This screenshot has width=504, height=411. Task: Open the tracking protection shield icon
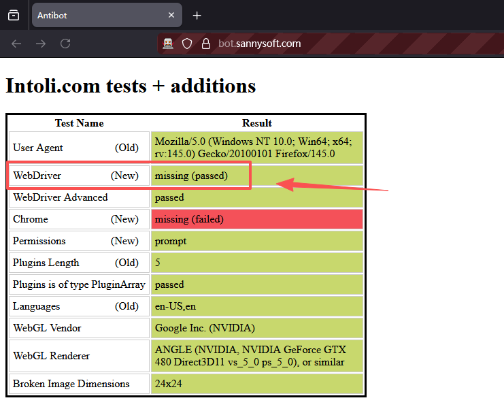[x=187, y=44]
